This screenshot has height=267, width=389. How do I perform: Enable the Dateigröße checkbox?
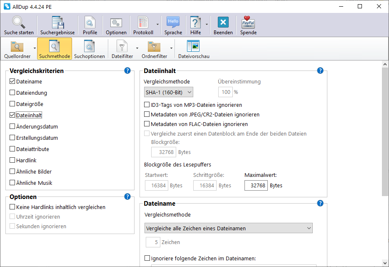(x=12, y=104)
